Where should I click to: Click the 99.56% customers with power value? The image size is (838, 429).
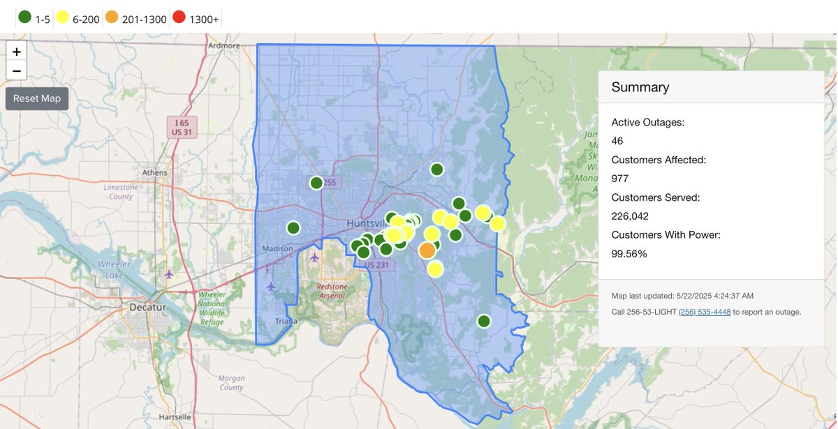(629, 254)
